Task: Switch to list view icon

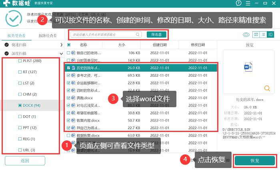Action: tap(263, 34)
